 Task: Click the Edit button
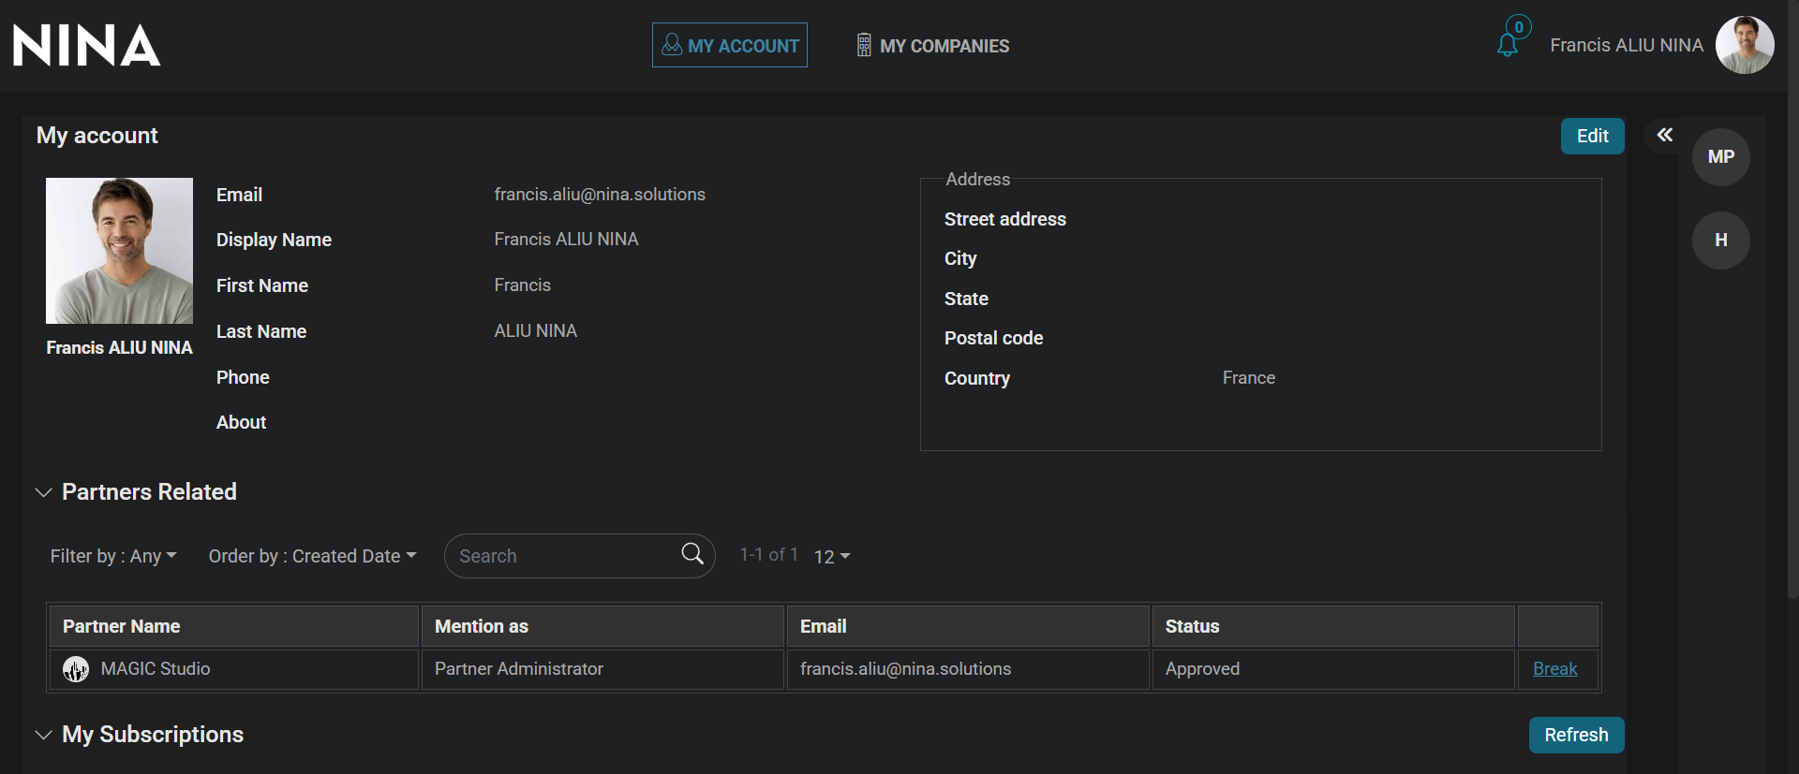click(1592, 136)
